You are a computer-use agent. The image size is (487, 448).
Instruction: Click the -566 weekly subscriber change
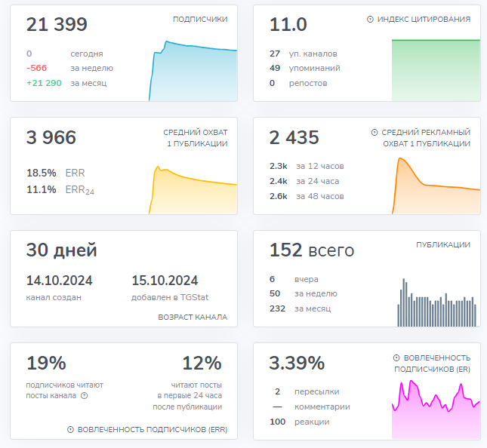point(37,68)
